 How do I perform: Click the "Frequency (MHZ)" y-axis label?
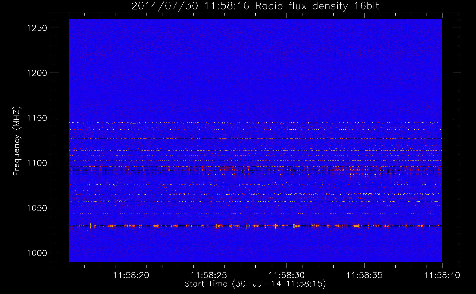coord(17,141)
